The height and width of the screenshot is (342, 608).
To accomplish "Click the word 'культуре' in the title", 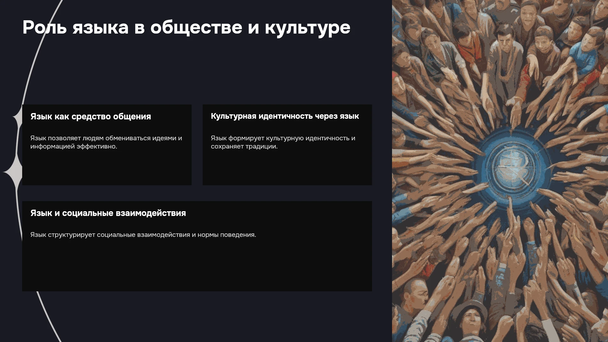I will [307, 28].
